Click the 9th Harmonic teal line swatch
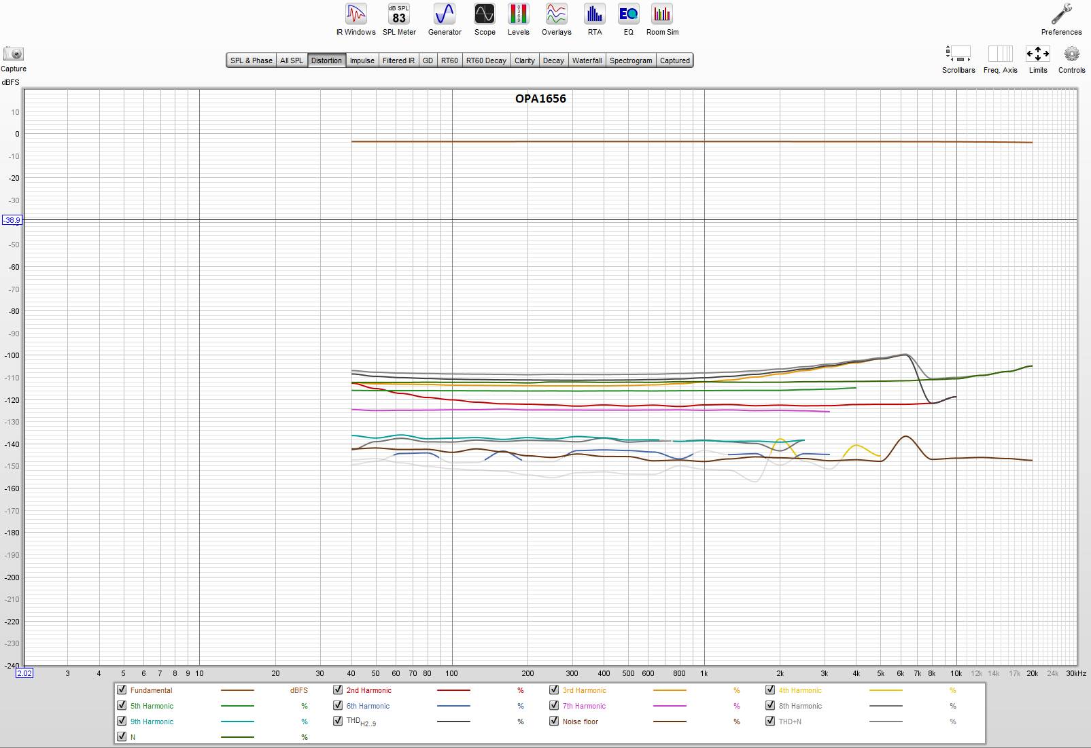 (x=237, y=722)
